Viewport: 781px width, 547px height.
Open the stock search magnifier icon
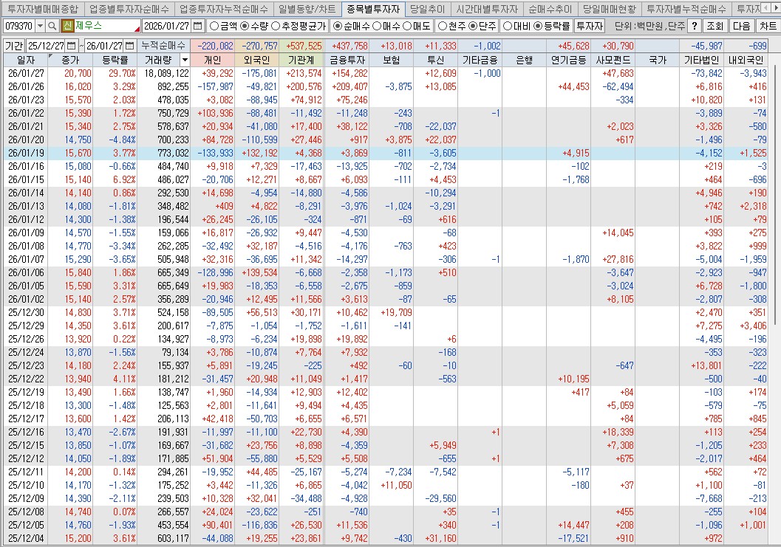click(52, 26)
